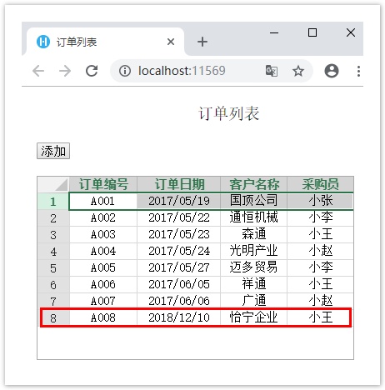This screenshot has width=385, height=390.
Task: Click cell A005 in order list
Action: point(103,267)
